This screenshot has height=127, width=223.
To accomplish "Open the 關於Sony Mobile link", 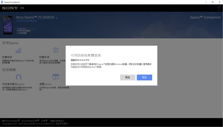I will pyautogui.click(x=10, y=121).
